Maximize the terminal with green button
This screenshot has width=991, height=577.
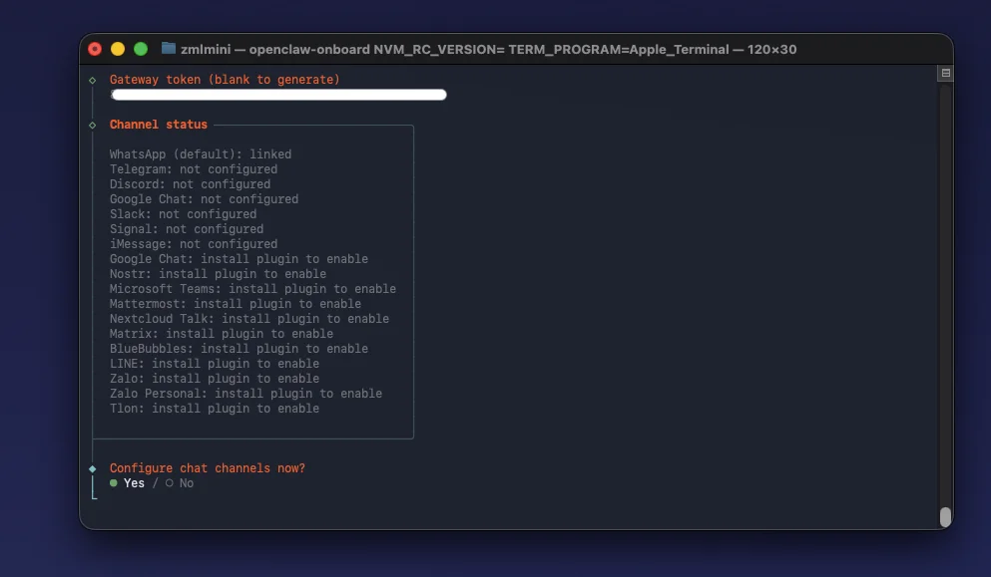[x=141, y=49]
